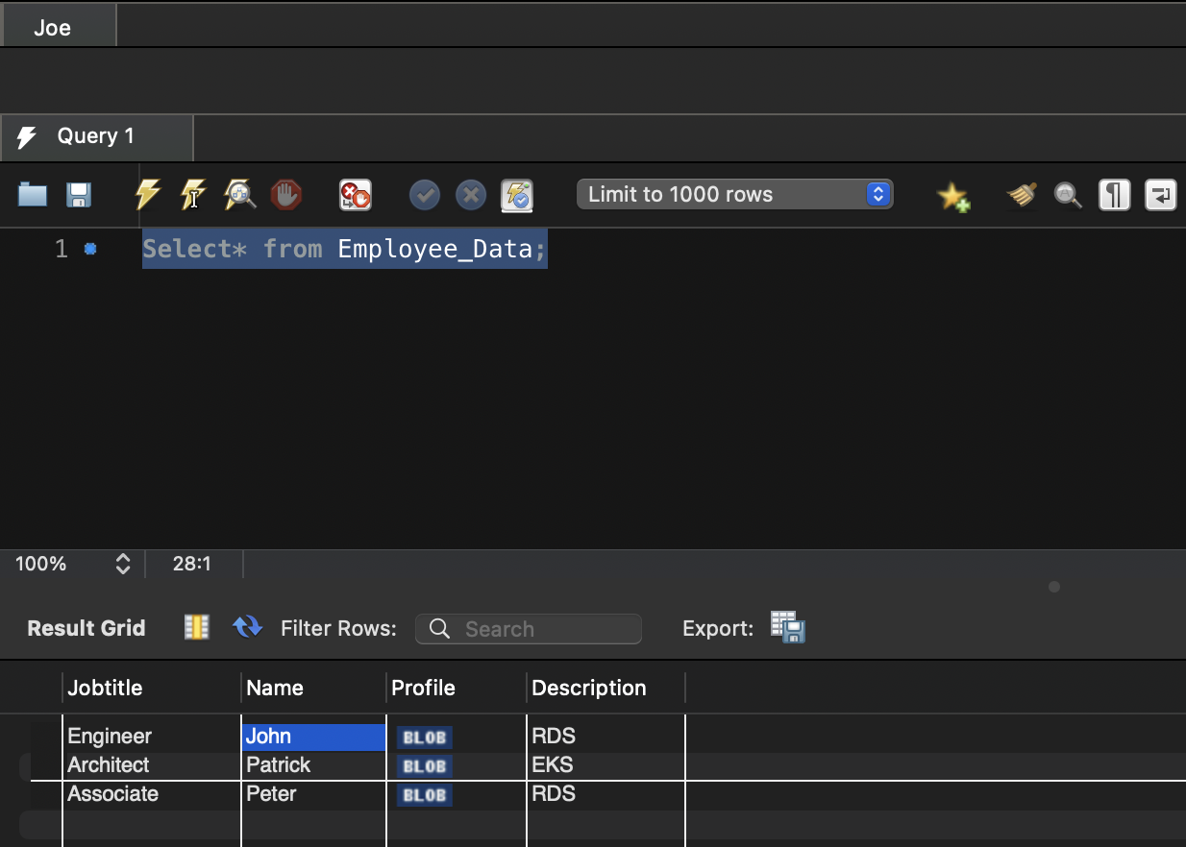This screenshot has width=1186, height=847.
Task: Toggle auto-commit mode
Action: (516, 194)
